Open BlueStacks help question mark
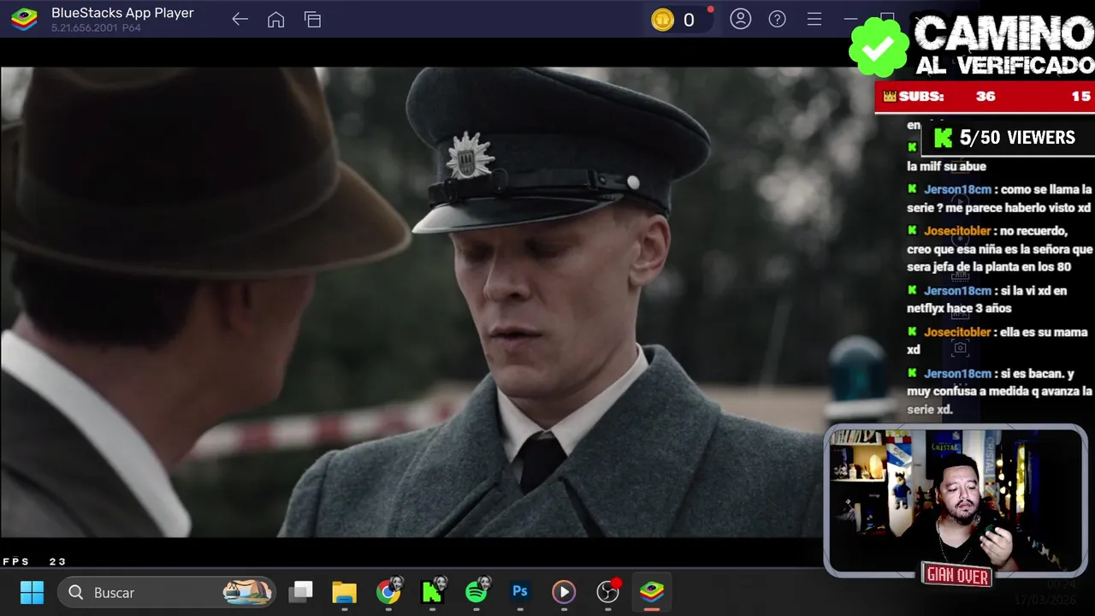This screenshot has width=1095, height=616. pyautogui.click(x=778, y=19)
